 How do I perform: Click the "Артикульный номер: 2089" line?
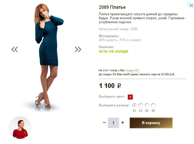118,29
